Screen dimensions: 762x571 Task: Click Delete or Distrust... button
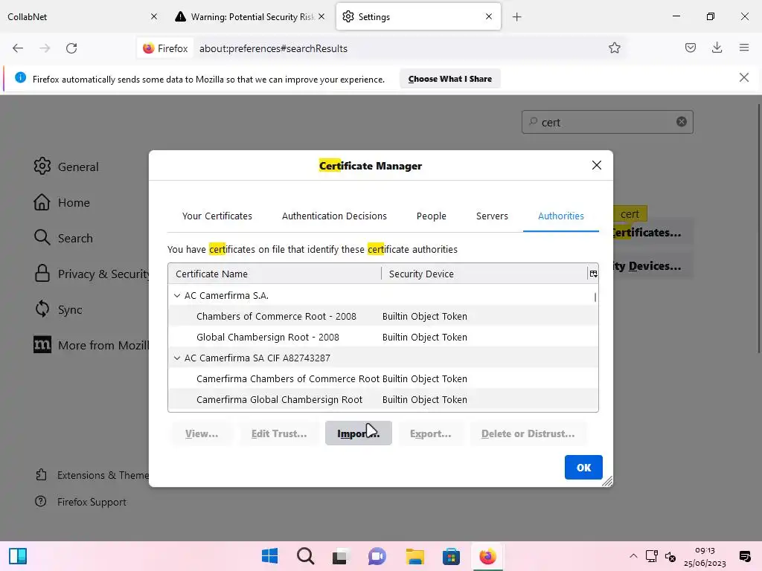pyautogui.click(x=528, y=433)
